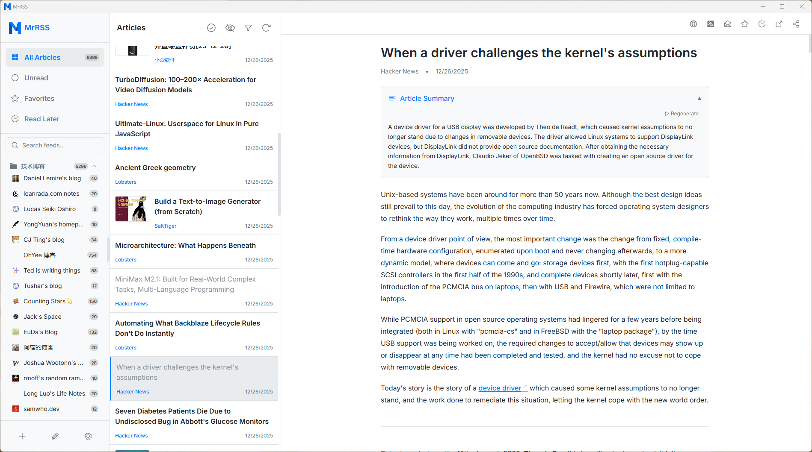
Task: Refresh the articles list
Action: [267, 28]
